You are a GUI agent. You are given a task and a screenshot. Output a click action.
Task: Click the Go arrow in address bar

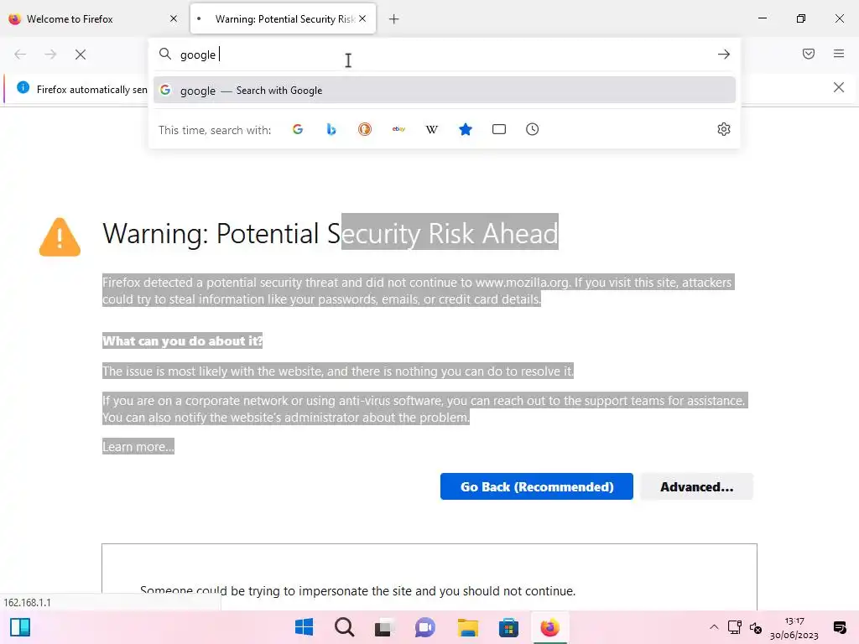click(x=724, y=55)
